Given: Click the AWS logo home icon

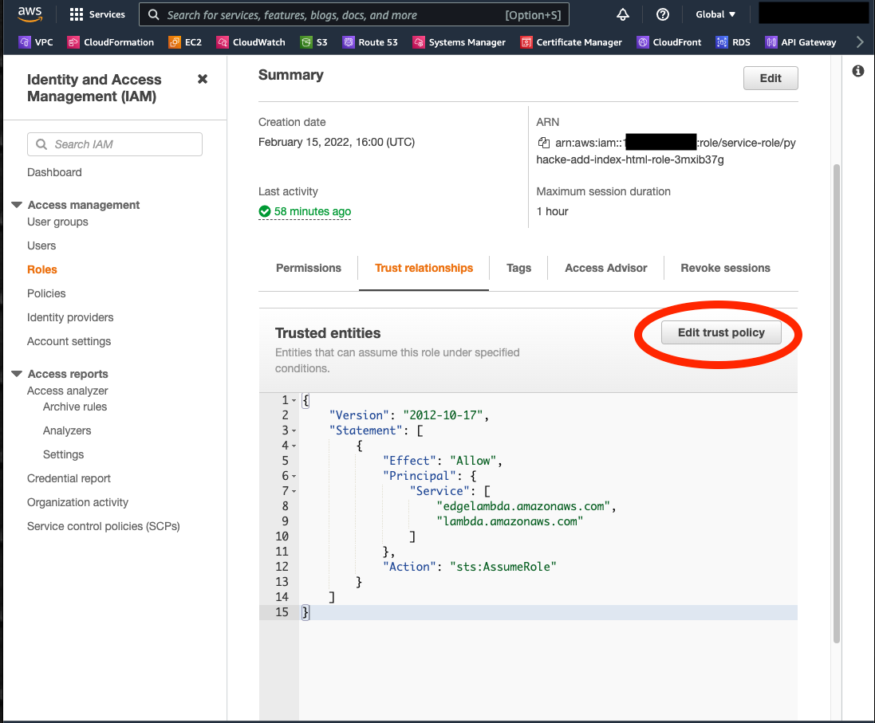Looking at the screenshot, I should pyautogui.click(x=30, y=14).
